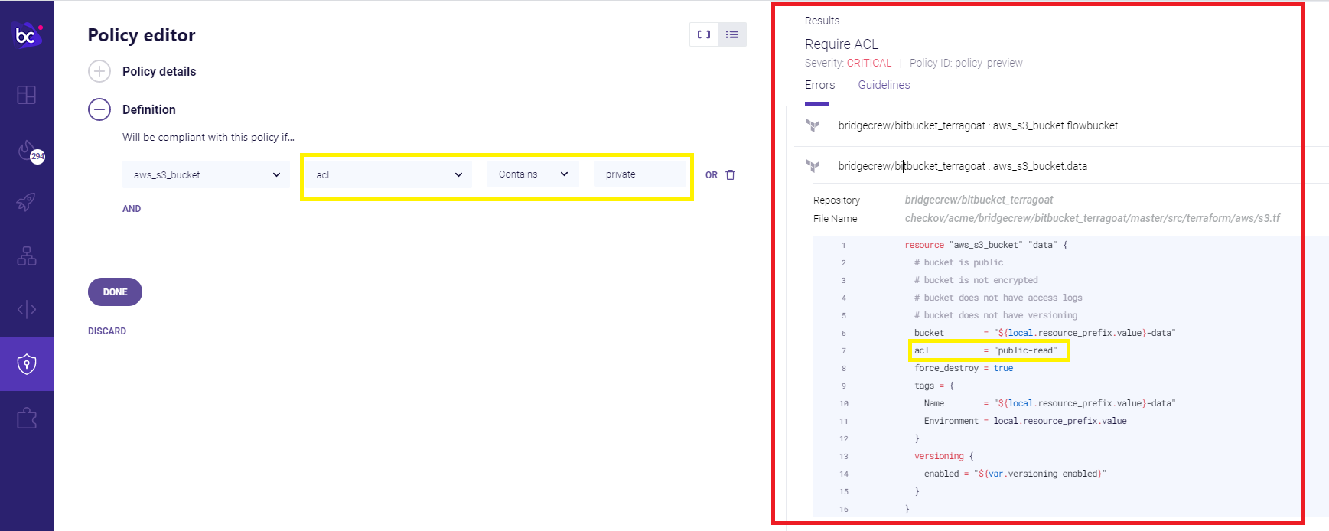Click Terraform icon beside flowbucket result

pyautogui.click(x=813, y=125)
